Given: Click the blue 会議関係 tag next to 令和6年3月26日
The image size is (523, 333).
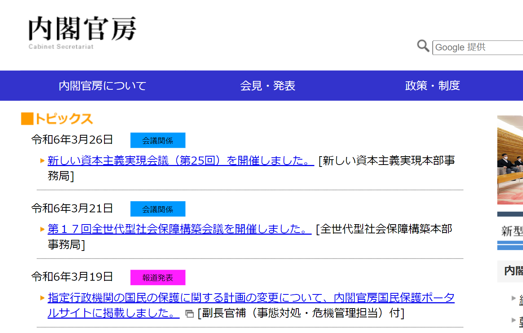Looking at the screenshot, I should pos(158,140).
